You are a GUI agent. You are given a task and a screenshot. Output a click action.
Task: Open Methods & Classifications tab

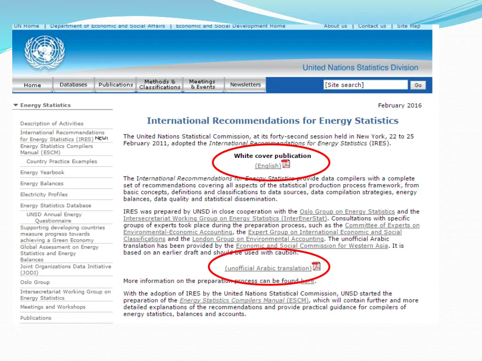click(x=160, y=85)
